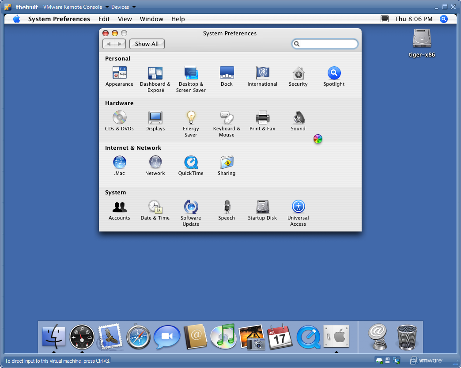Open Desktop & Screen Saver preferences
The image size is (461, 368).
pyautogui.click(x=191, y=79)
